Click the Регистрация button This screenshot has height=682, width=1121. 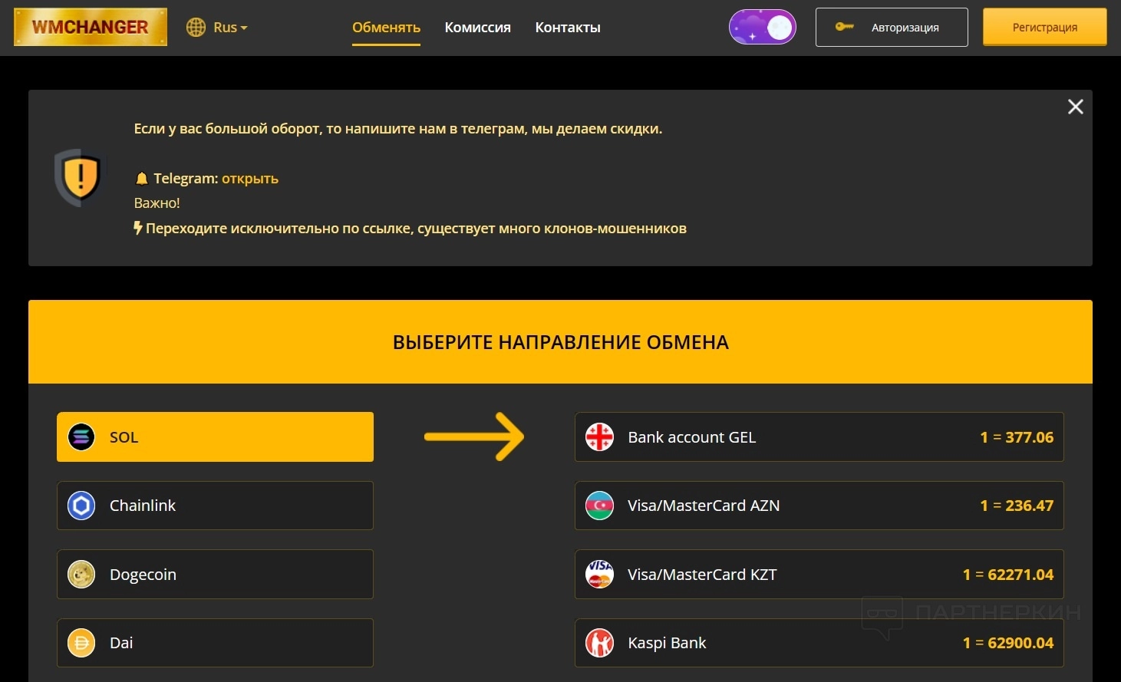pyautogui.click(x=1045, y=27)
